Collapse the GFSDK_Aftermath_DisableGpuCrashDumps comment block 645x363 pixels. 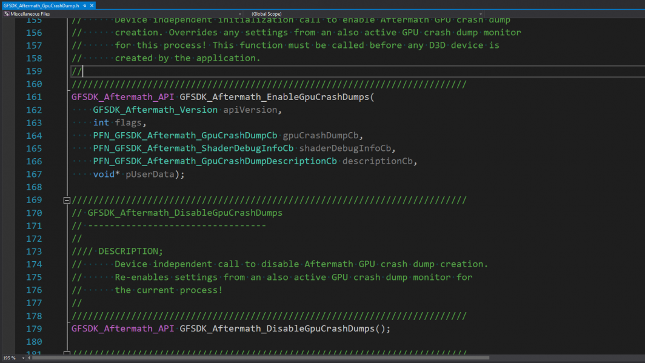tap(65, 199)
